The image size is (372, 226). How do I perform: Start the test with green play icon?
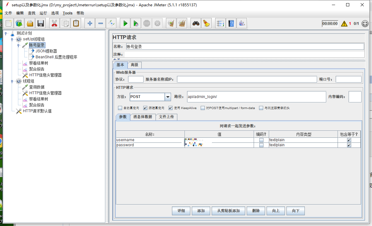pyautogui.click(x=125, y=23)
